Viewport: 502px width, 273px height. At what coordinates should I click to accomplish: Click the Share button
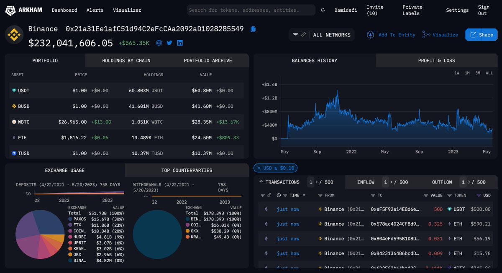(482, 35)
